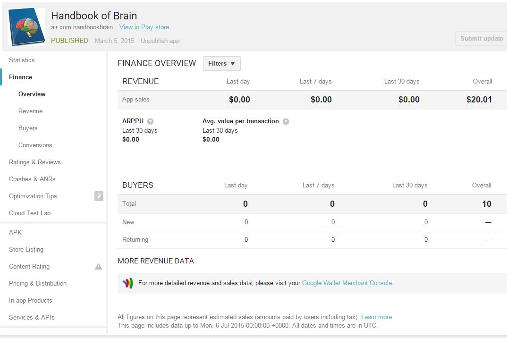Viewport: 507px width, 338px height.
Task: Click the REVENUE section heading
Action: pyautogui.click(x=140, y=82)
